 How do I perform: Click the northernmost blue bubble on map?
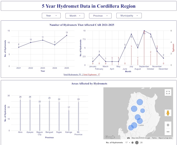pos(140,102)
